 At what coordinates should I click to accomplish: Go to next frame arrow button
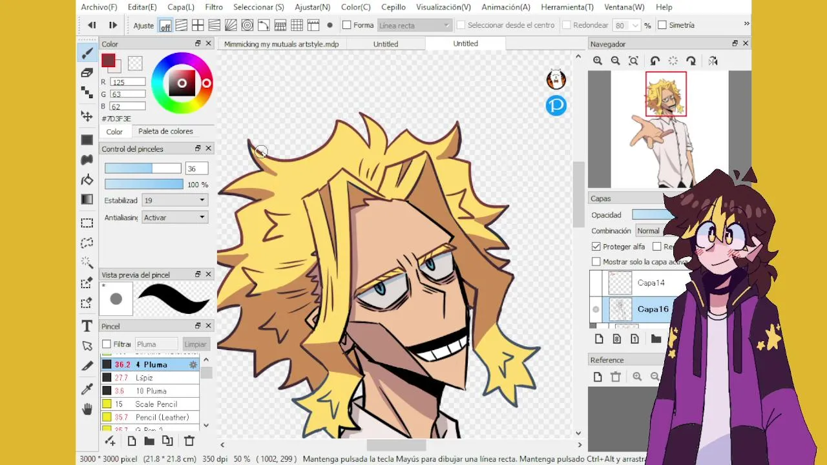point(112,25)
